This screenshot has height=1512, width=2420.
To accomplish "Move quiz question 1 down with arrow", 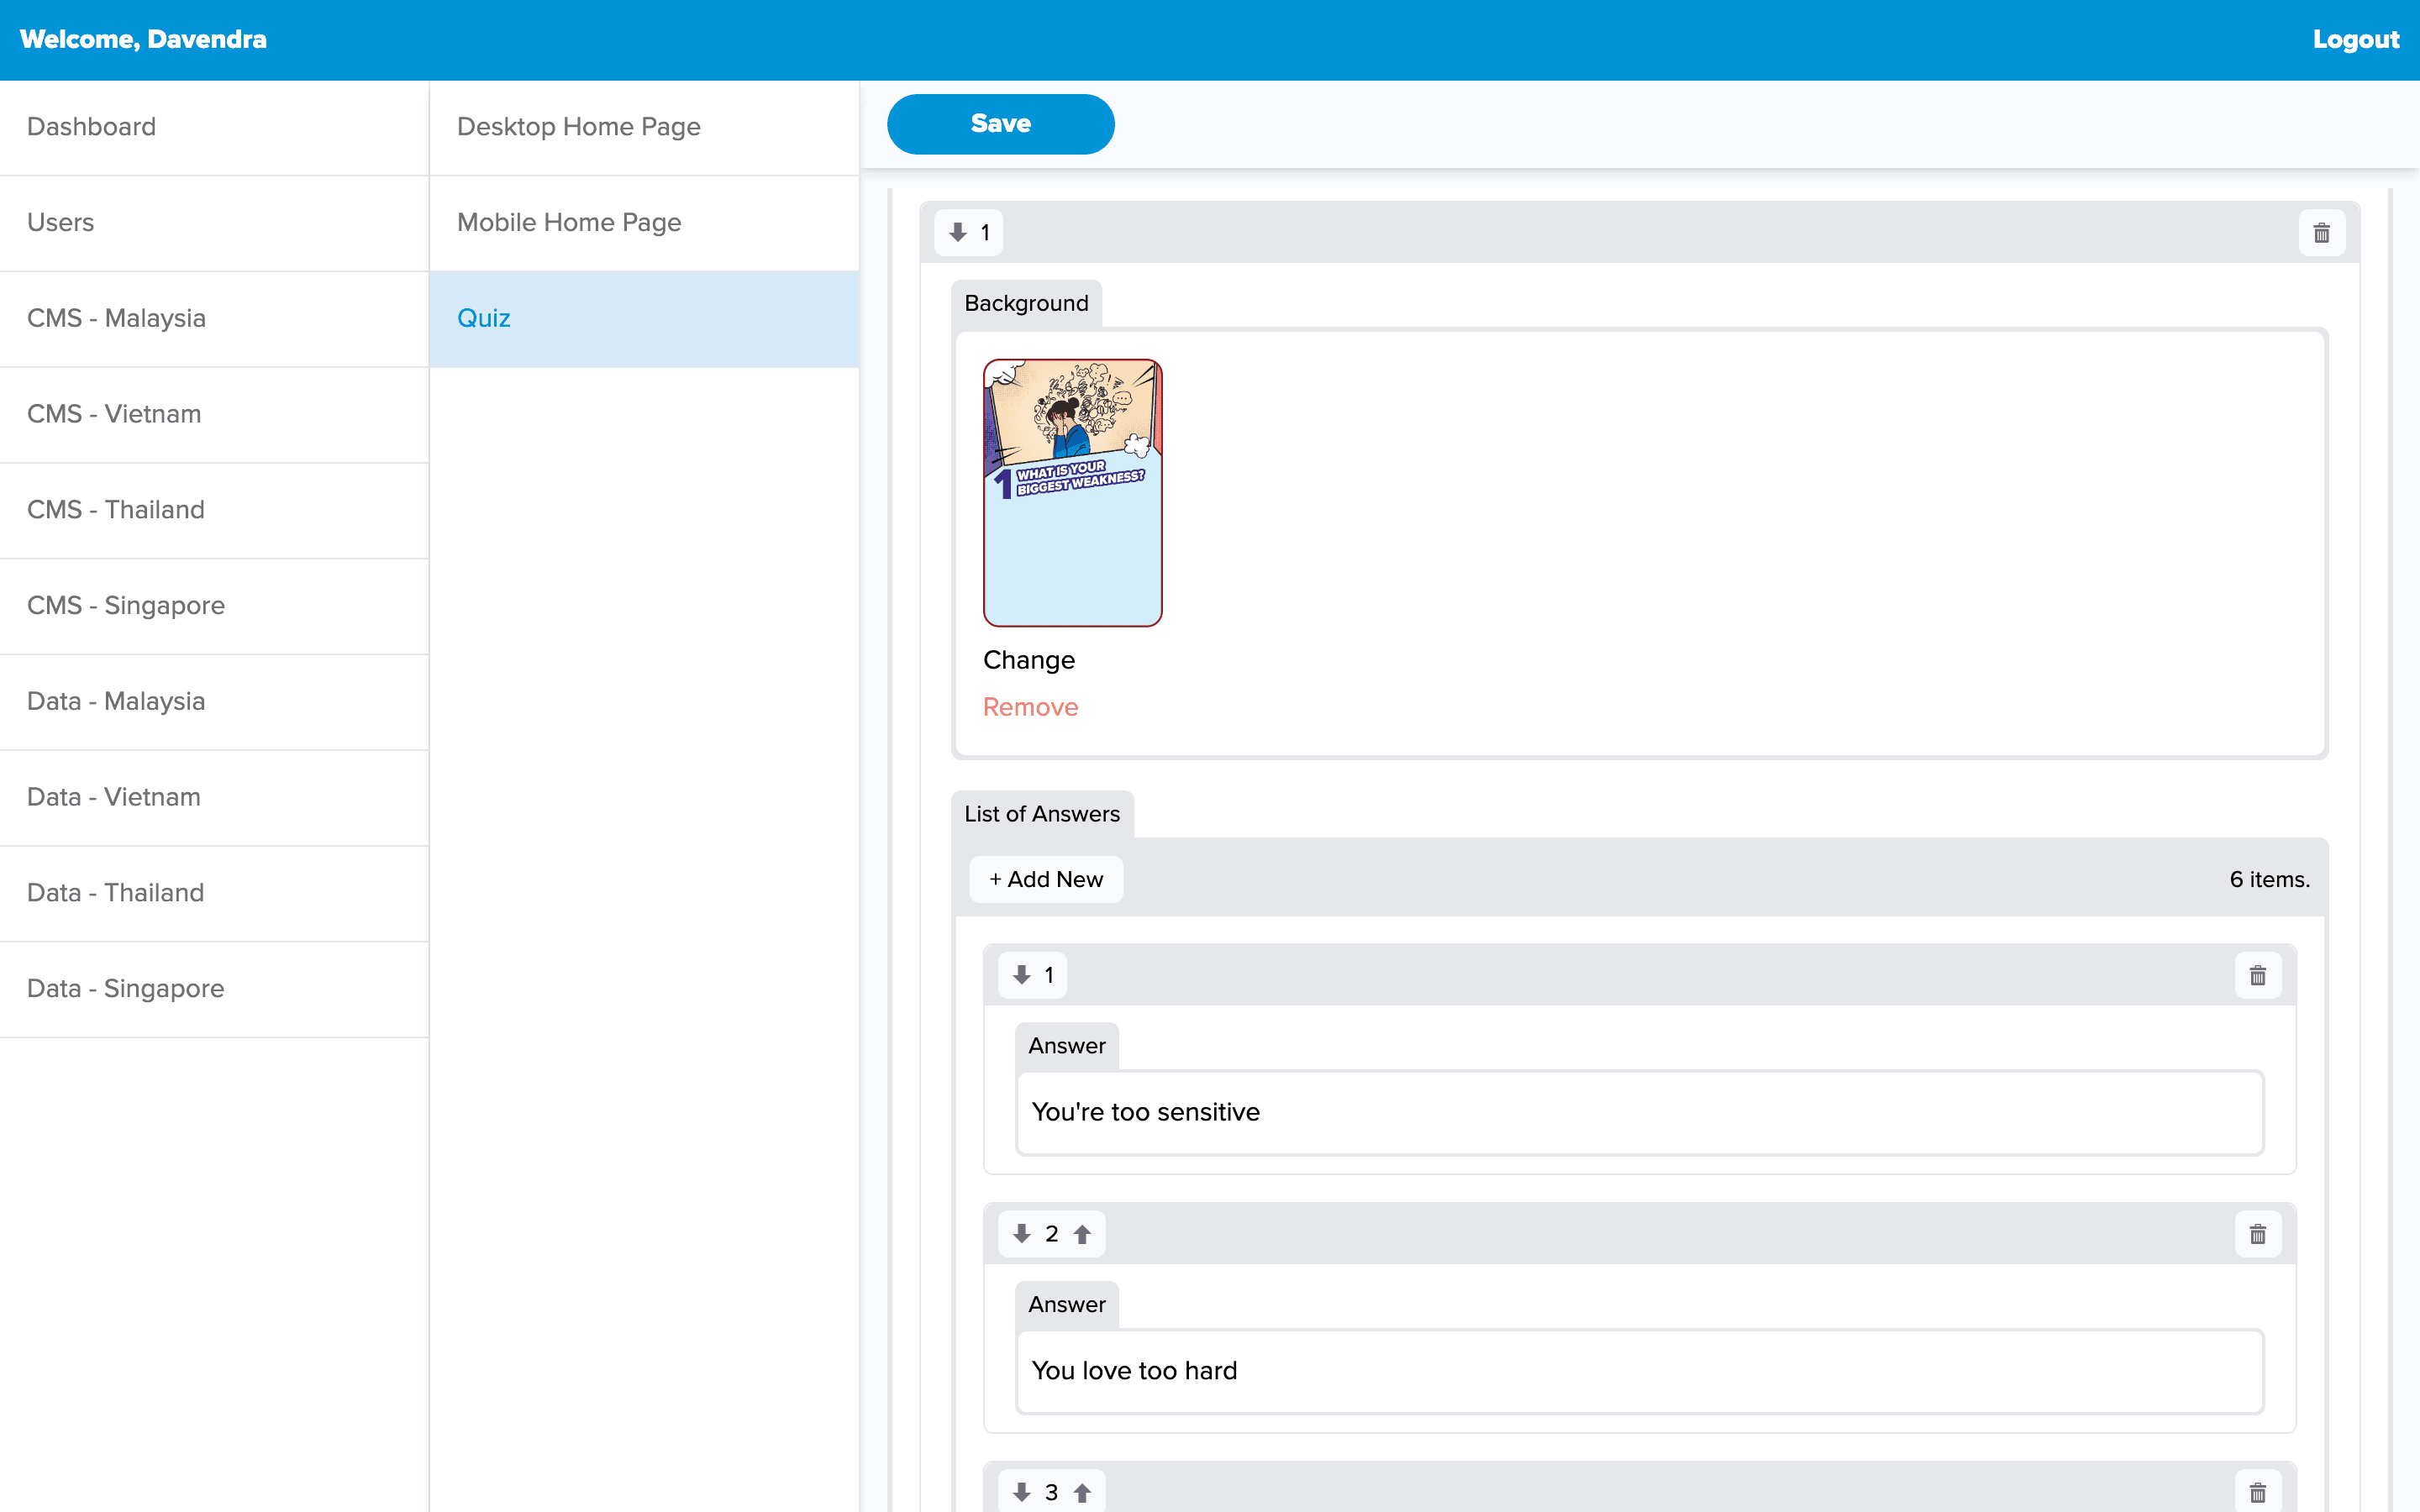I will click(x=958, y=233).
